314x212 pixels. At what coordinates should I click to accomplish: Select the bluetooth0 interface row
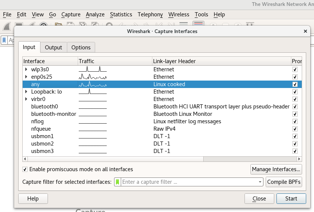[162, 107]
